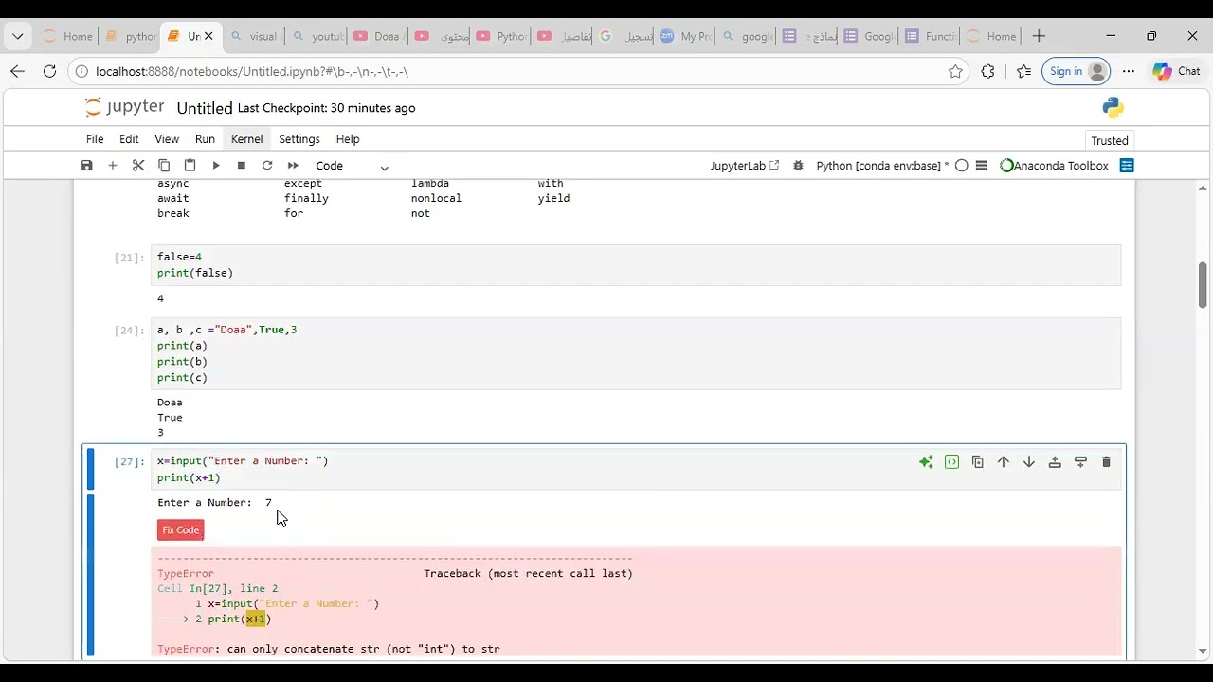The width and height of the screenshot is (1213, 682).
Task: Reload the page in the browser
Action: click(x=49, y=71)
